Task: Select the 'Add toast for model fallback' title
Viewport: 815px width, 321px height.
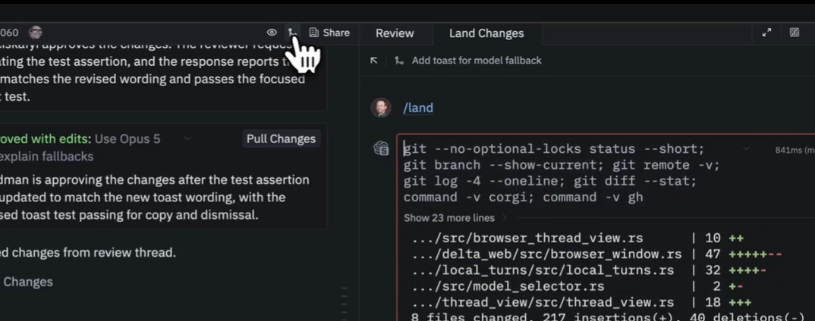Action: tap(477, 61)
